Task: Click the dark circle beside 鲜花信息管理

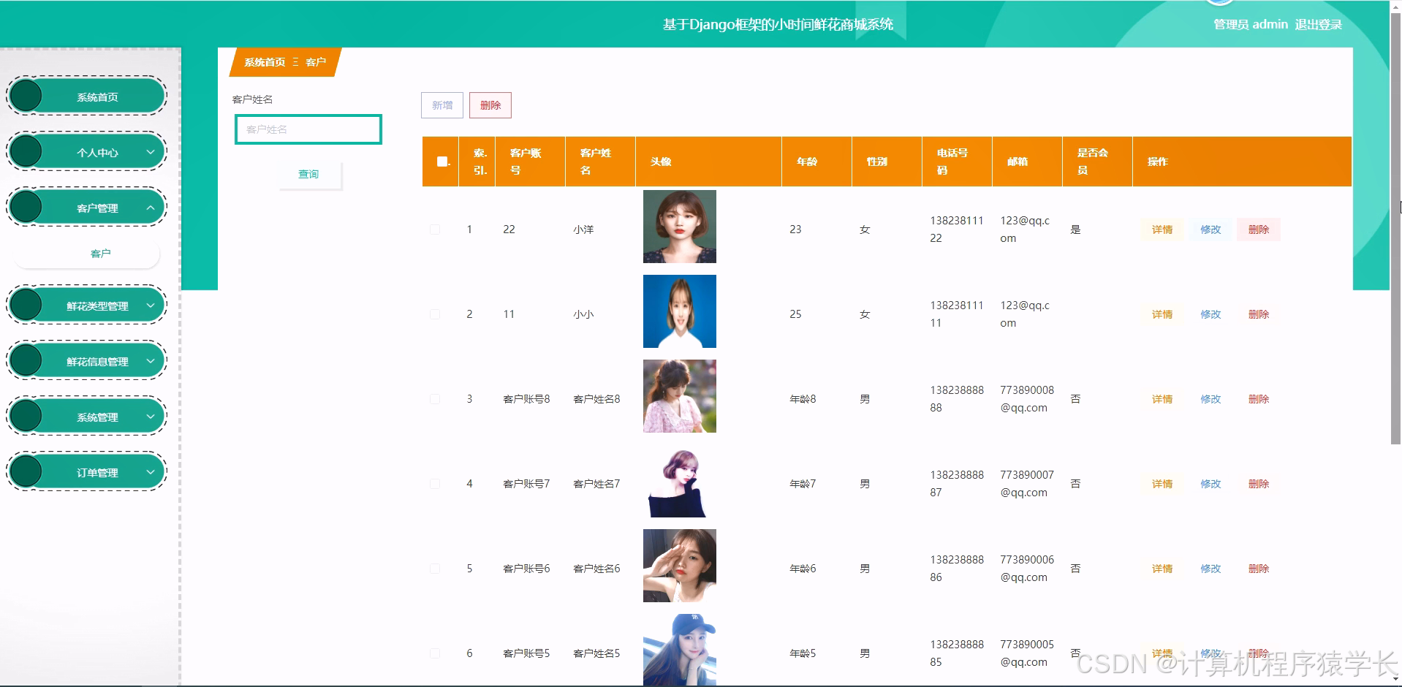Action: [26, 360]
